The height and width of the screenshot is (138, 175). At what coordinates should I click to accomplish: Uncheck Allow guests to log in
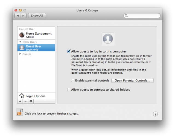tap(69, 51)
